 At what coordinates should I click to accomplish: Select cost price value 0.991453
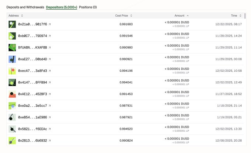pyautogui.click(x=126, y=94)
